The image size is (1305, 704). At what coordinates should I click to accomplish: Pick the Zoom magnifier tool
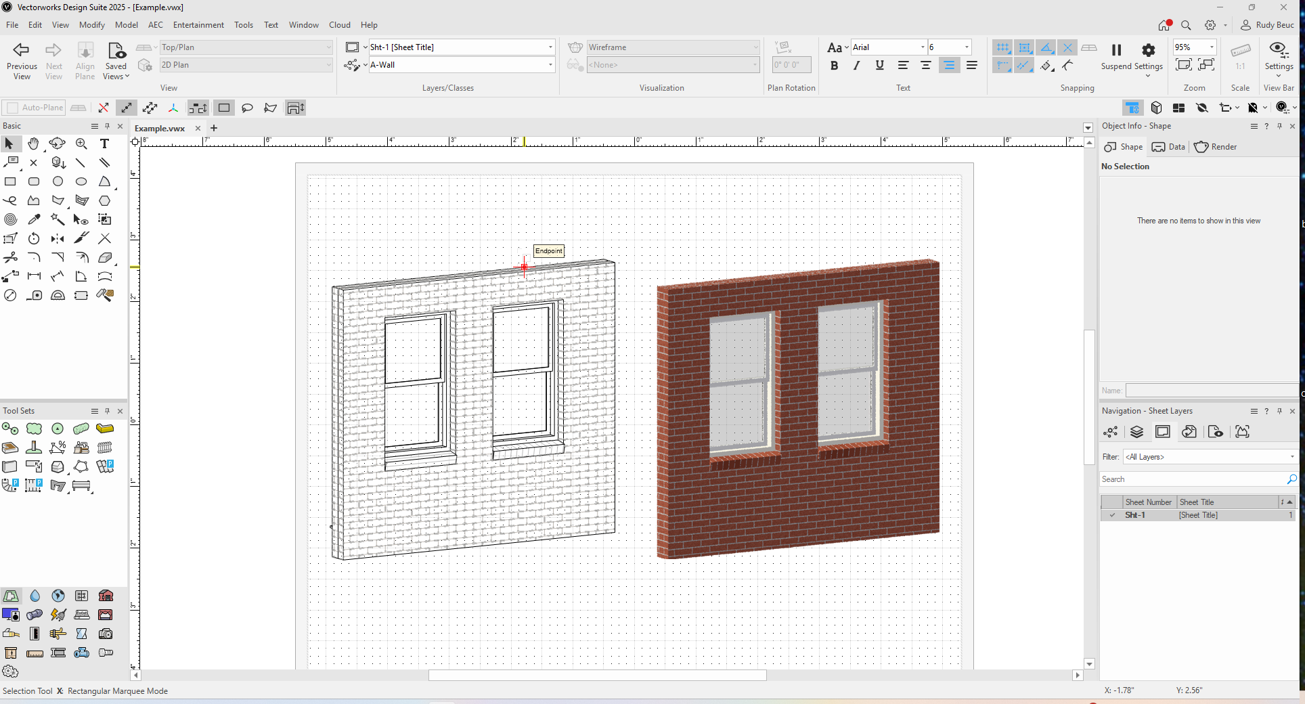pos(81,144)
